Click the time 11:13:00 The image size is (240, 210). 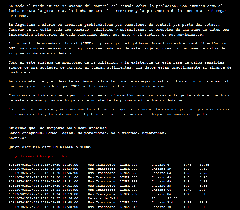pyautogui.click(x=70, y=169)
